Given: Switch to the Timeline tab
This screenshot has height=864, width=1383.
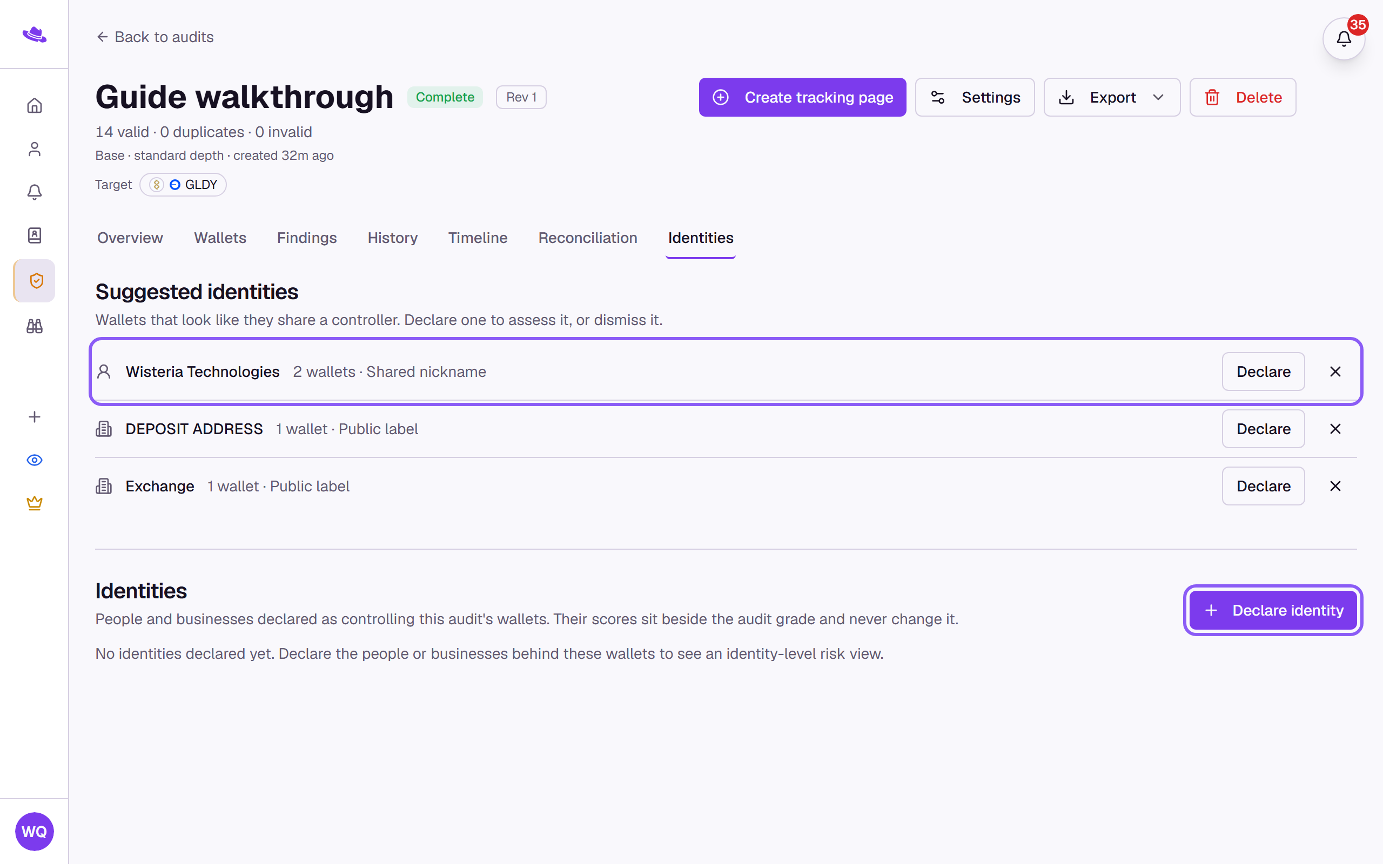Looking at the screenshot, I should click(478, 238).
